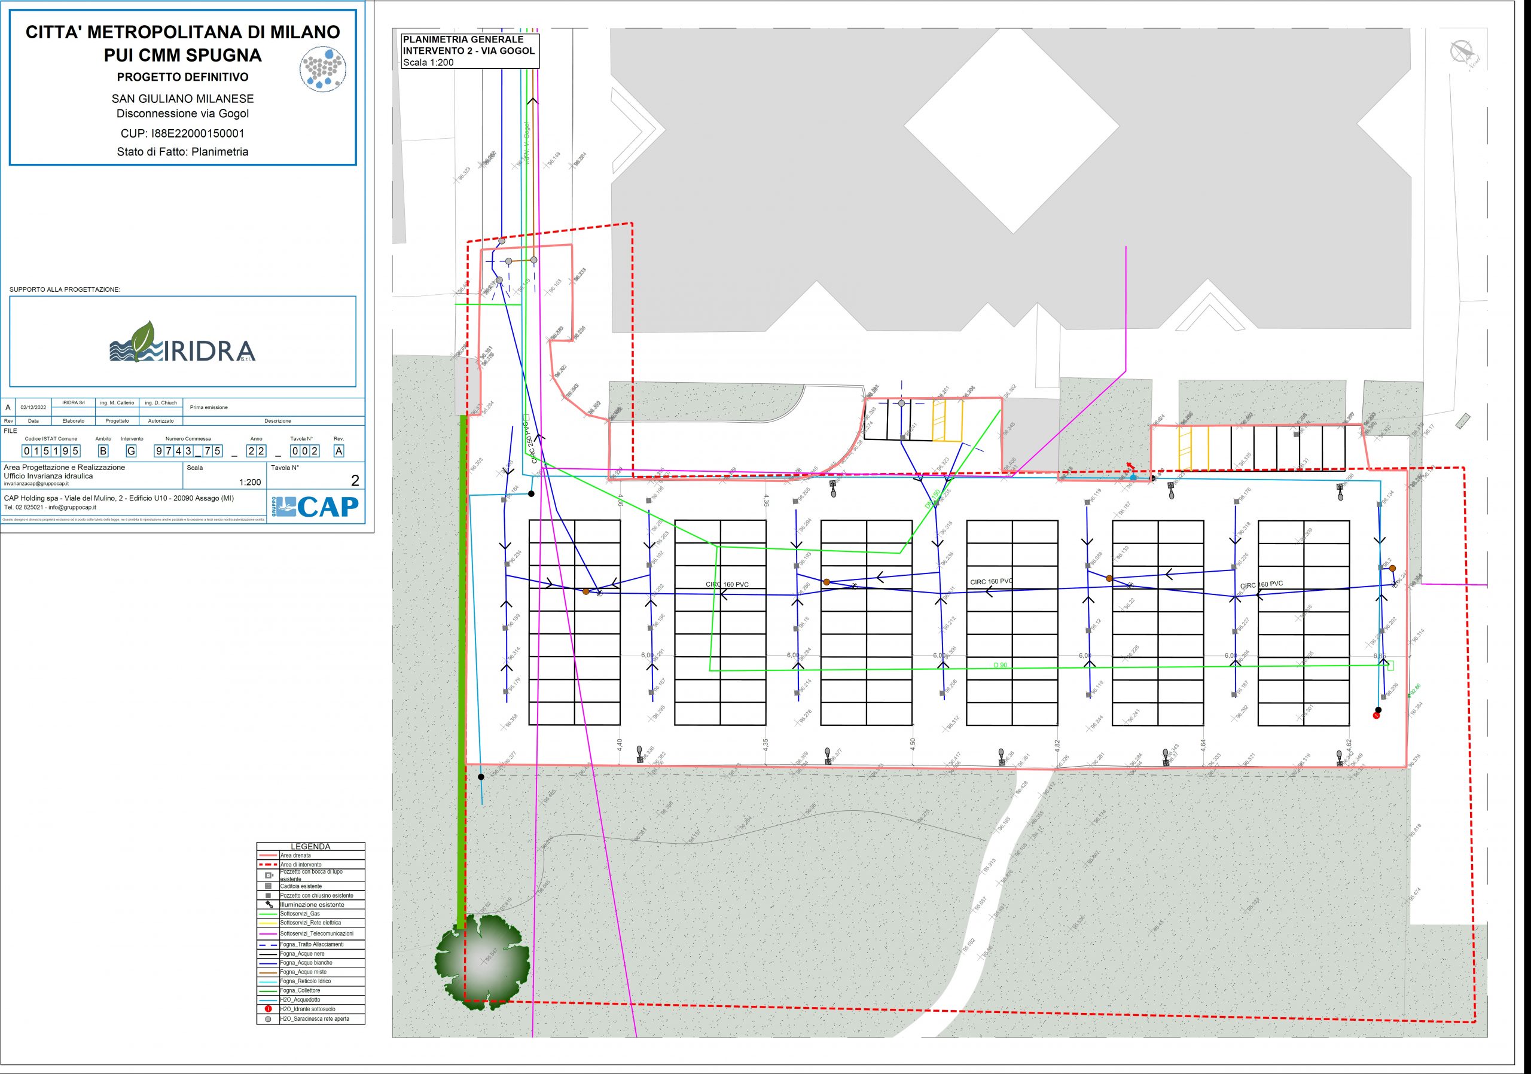Click the Illuminazione esistente lamp symbol in the legend
The image size is (1531, 1074).
pos(268,905)
